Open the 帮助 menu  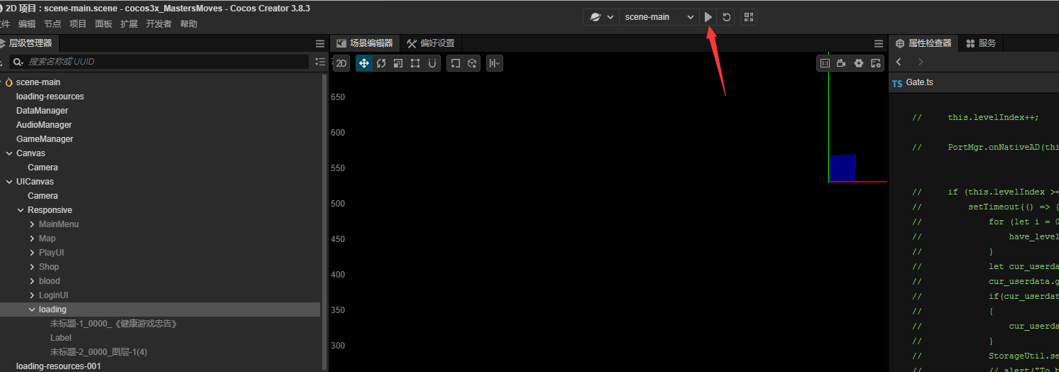pyautogui.click(x=189, y=24)
